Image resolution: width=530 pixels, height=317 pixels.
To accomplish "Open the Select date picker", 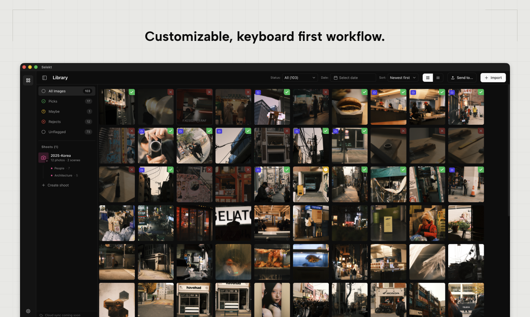I will (353, 78).
